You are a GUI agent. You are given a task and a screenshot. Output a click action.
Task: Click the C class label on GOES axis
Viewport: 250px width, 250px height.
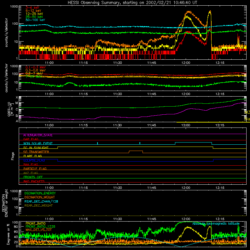(17, 110)
